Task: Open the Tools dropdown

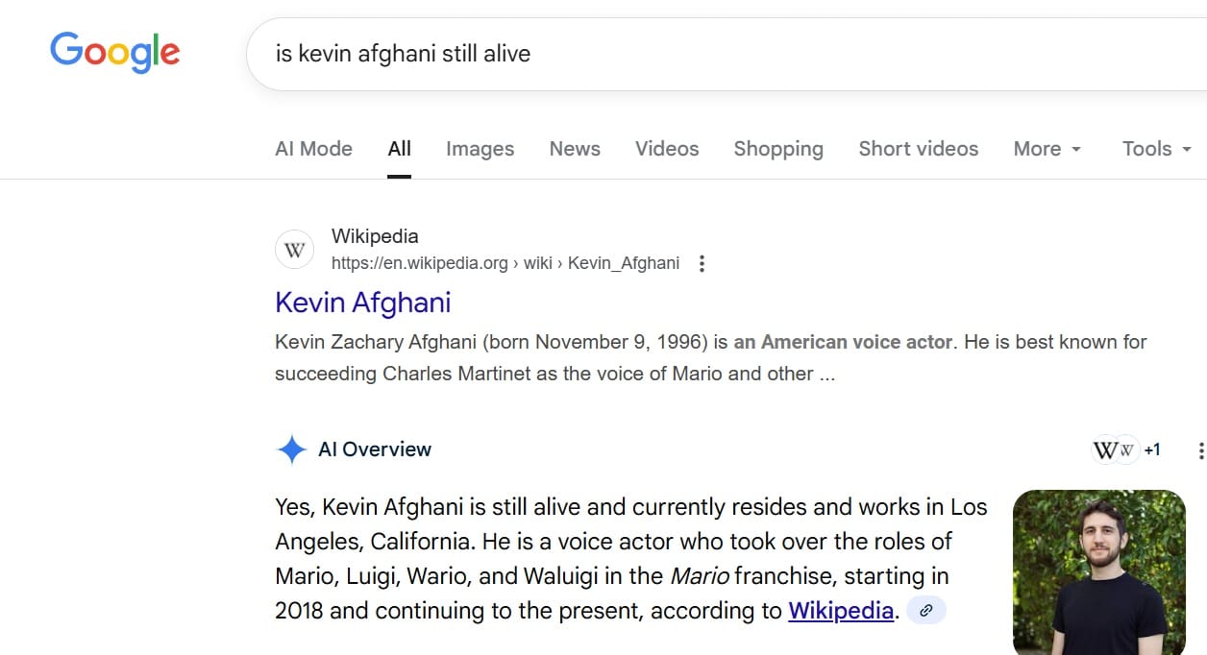Action: [x=1157, y=149]
